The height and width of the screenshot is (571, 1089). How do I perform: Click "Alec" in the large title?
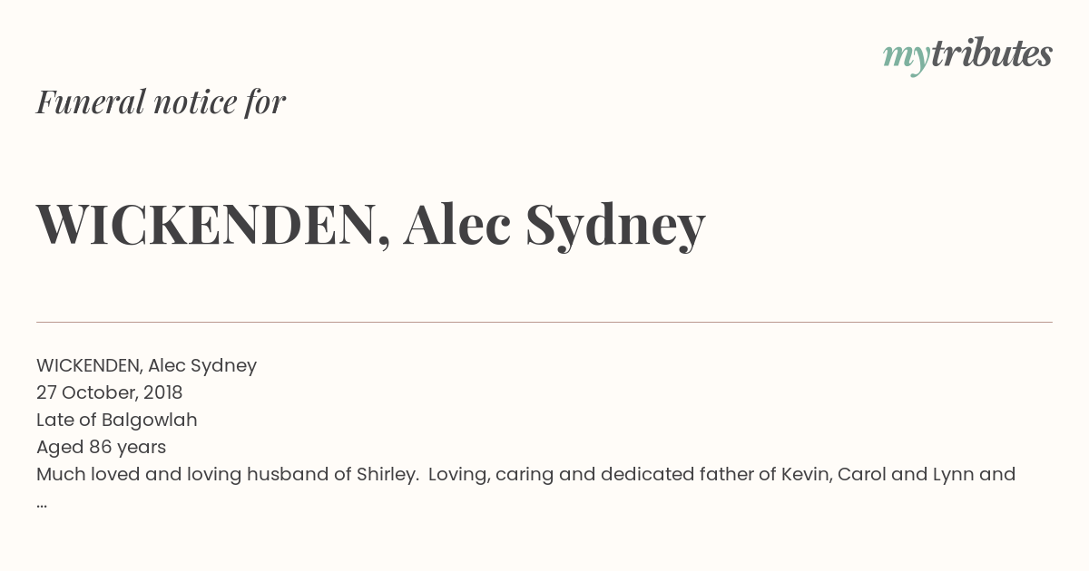[456, 226]
